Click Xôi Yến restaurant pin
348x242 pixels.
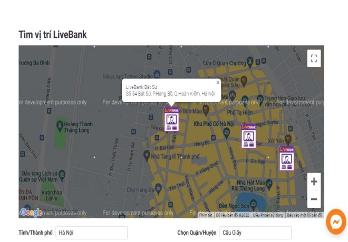(288, 140)
